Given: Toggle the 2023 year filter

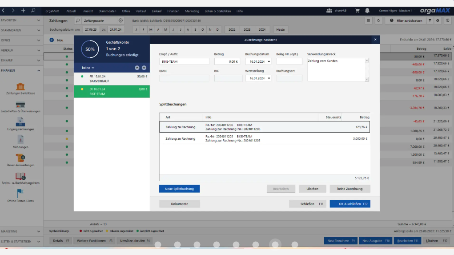Looking at the screenshot, I should pyautogui.click(x=247, y=29).
